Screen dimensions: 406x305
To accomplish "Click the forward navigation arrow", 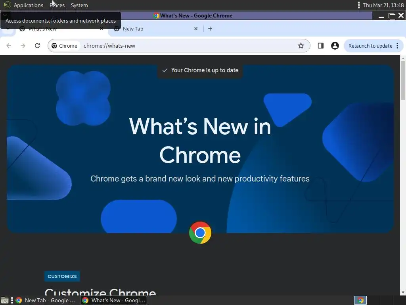I will (23, 46).
